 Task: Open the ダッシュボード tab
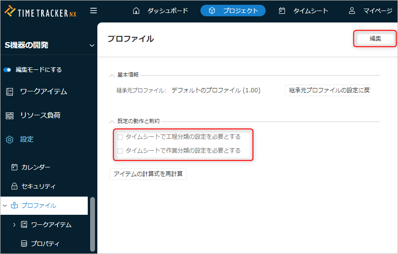(160, 11)
